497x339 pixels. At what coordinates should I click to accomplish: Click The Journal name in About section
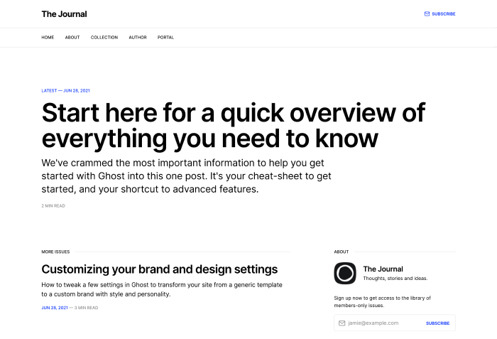coord(383,269)
